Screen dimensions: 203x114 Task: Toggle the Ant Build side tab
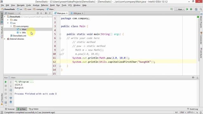(x=201, y=53)
